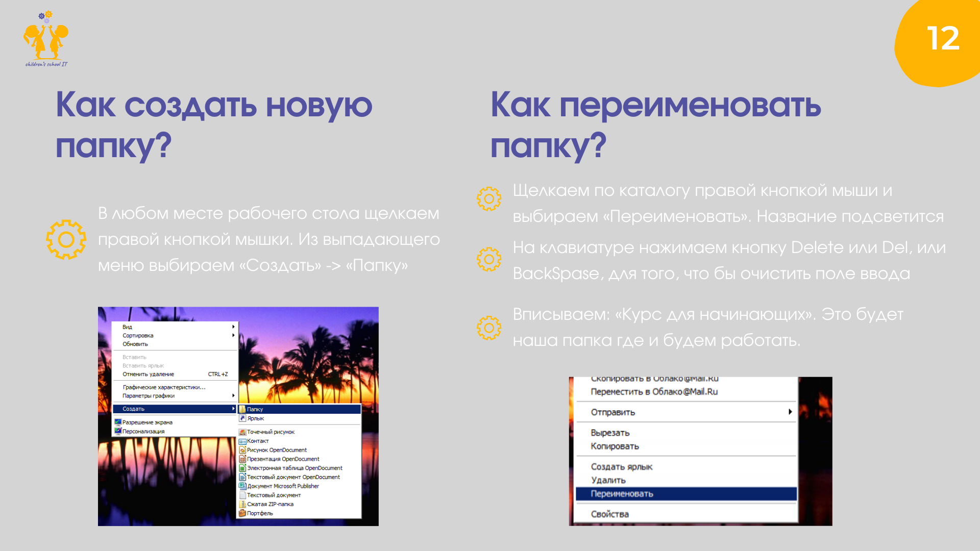This screenshot has height=551, width=980.
Task: Click the line starting Вписываем: «Курс
Action: 708,327
